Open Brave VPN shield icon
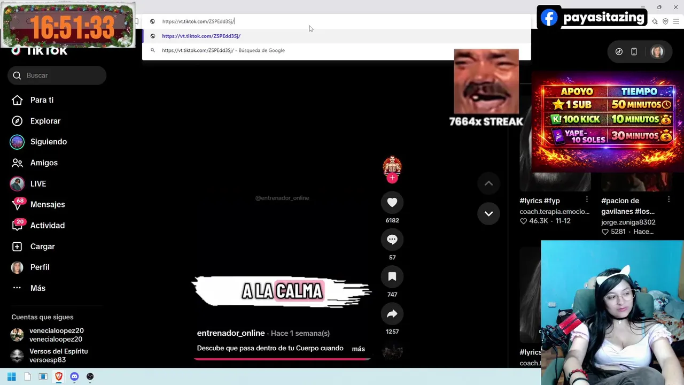The width and height of the screenshot is (684, 385). coord(665,21)
